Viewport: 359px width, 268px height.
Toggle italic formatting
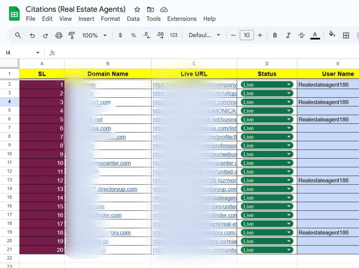tap(288, 35)
